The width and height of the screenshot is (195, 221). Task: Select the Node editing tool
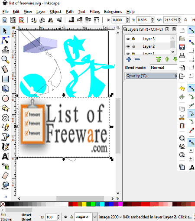coord(5,40)
